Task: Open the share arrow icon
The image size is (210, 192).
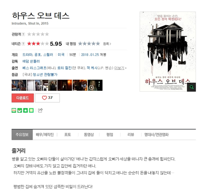Action: click(x=40, y=110)
